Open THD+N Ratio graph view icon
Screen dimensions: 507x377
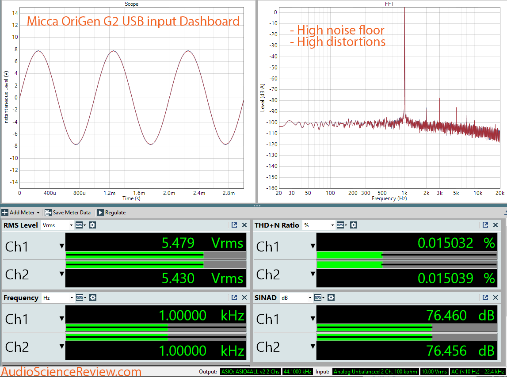click(x=341, y=225)
